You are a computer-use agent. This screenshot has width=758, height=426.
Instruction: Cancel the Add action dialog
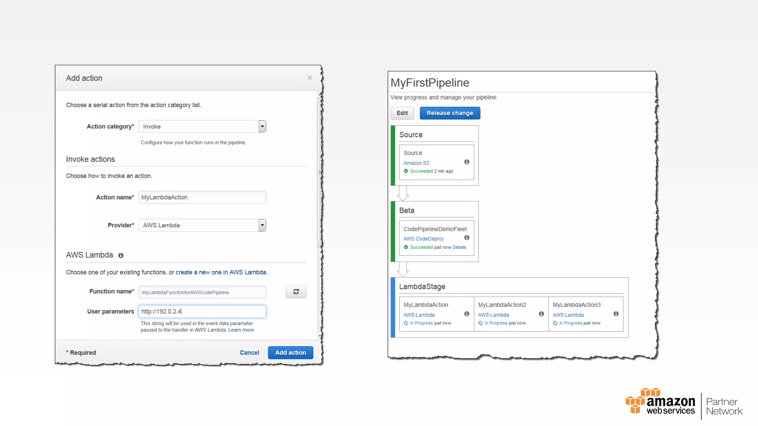click(x=249, y=352)
